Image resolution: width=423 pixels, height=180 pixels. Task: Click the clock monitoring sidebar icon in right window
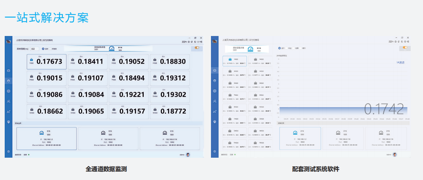215,81
